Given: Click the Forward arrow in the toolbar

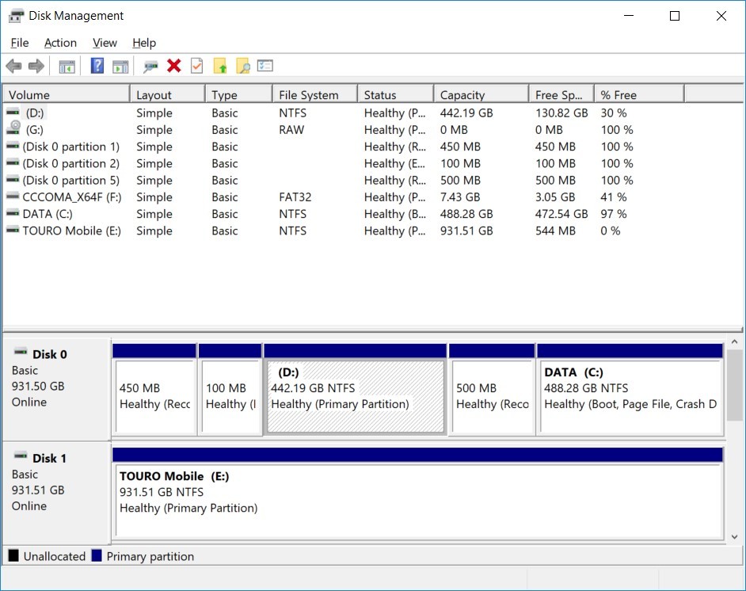Looking at the screenshot, I should (x=36, y=67).
